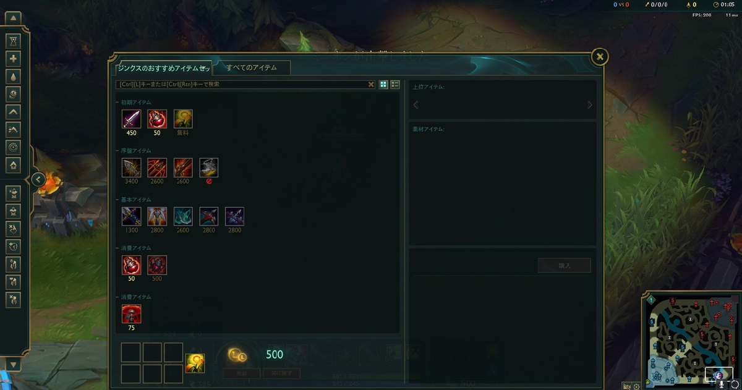Screen dimensions: 742x390
Task: Toggle the microphone icon near the minimap
Action: tap(722, 386)
